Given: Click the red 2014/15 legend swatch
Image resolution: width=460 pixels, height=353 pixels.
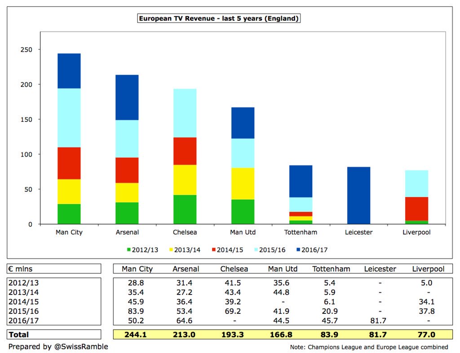Looking at the screenshot, I should pos(213,250).
